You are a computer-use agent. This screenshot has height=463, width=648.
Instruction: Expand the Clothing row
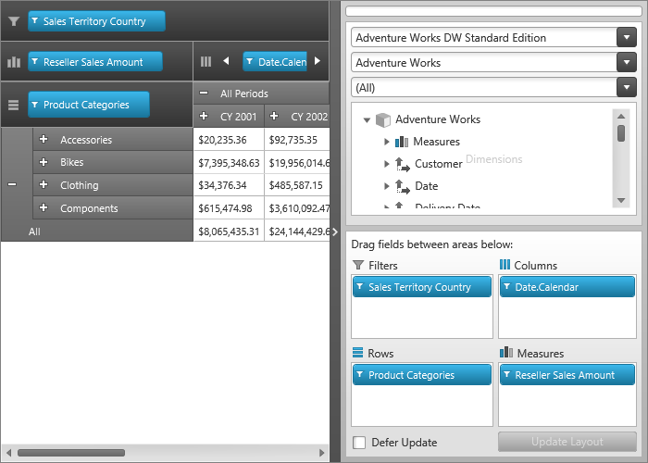pos(44,184)
